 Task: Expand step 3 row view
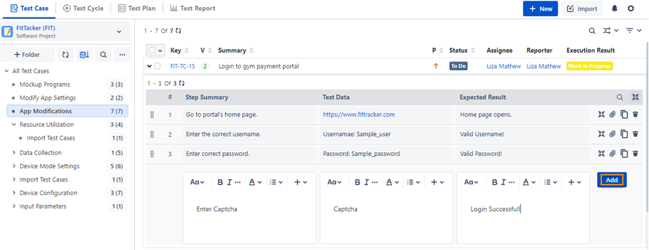602,153
